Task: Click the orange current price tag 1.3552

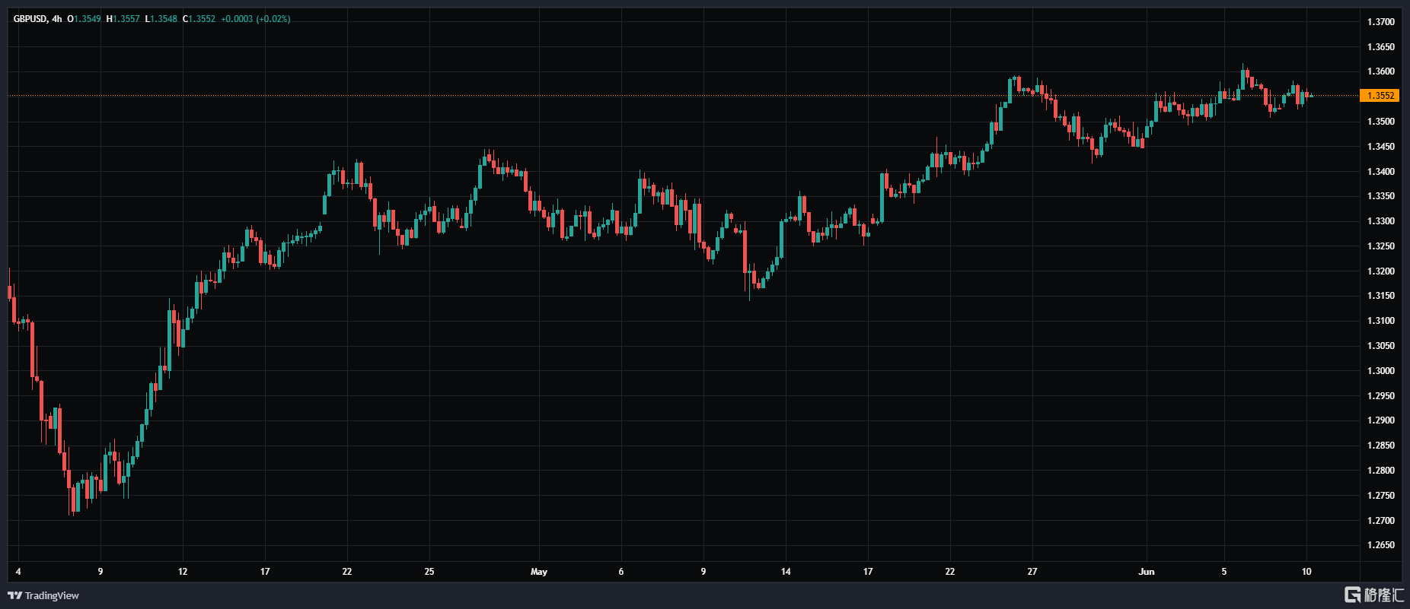Action: 1380,96
